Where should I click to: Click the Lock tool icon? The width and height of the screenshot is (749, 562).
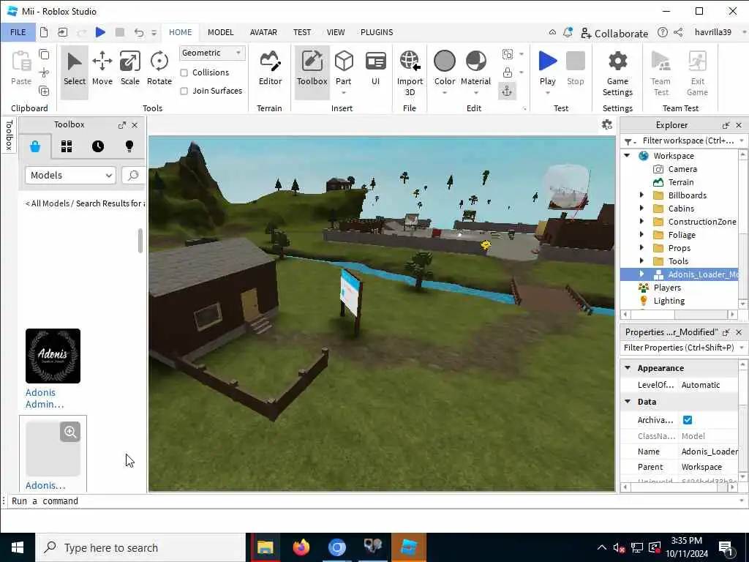pyautogui.click(x=508, y=72)
